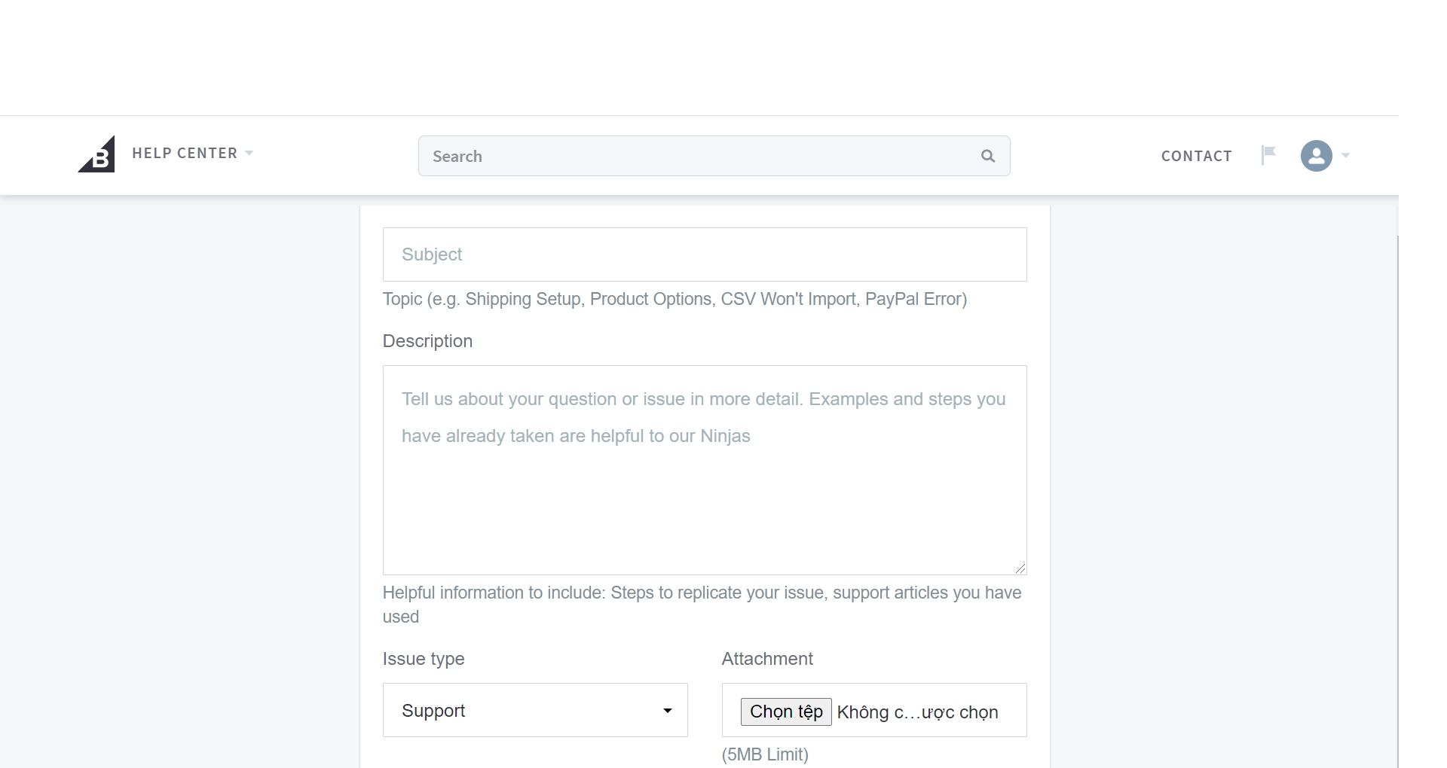Open the Issue type Support dropdown

click(534, 710)
